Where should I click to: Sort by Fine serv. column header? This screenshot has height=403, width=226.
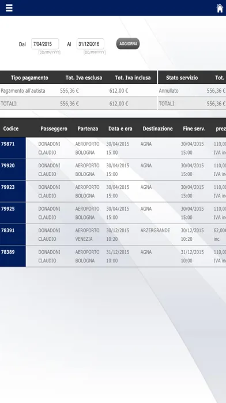(194, 129)
